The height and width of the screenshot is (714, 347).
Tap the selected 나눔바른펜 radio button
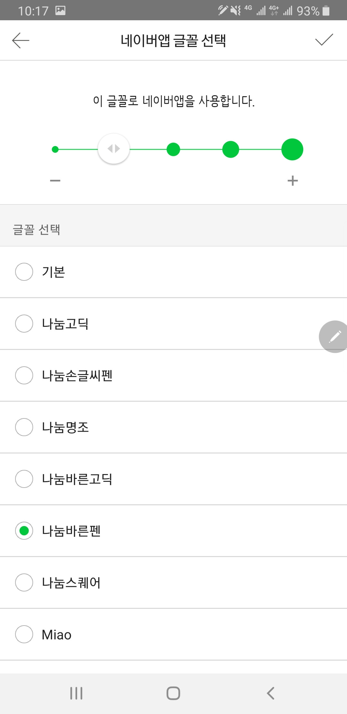(24, 531)
